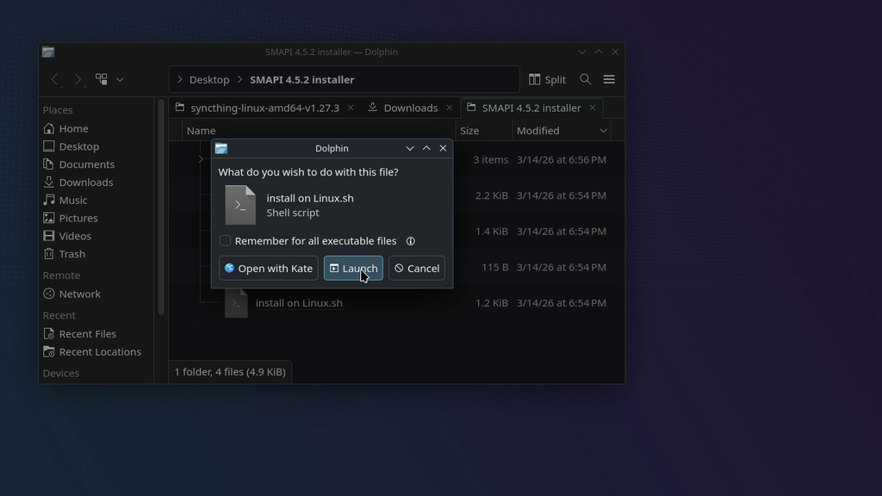Click the info icon beside the Remember option
This screenshot has width=882, height=496.
tap(411, 241)
